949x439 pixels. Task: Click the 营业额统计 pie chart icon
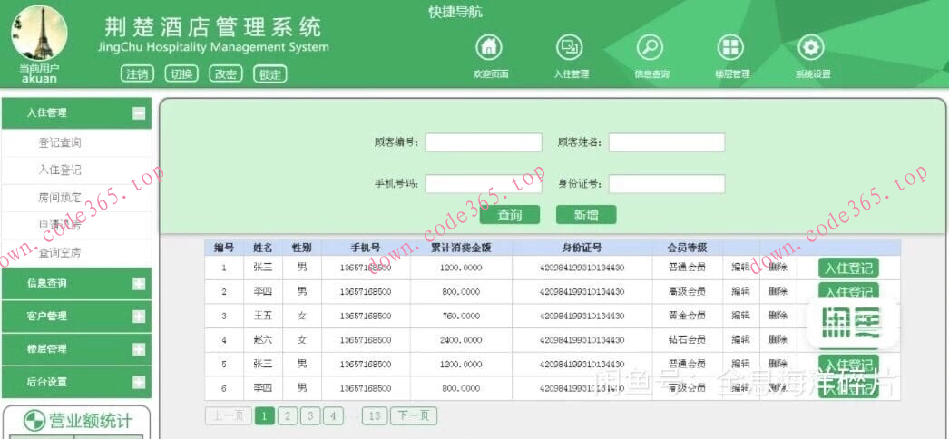[34, 420]
